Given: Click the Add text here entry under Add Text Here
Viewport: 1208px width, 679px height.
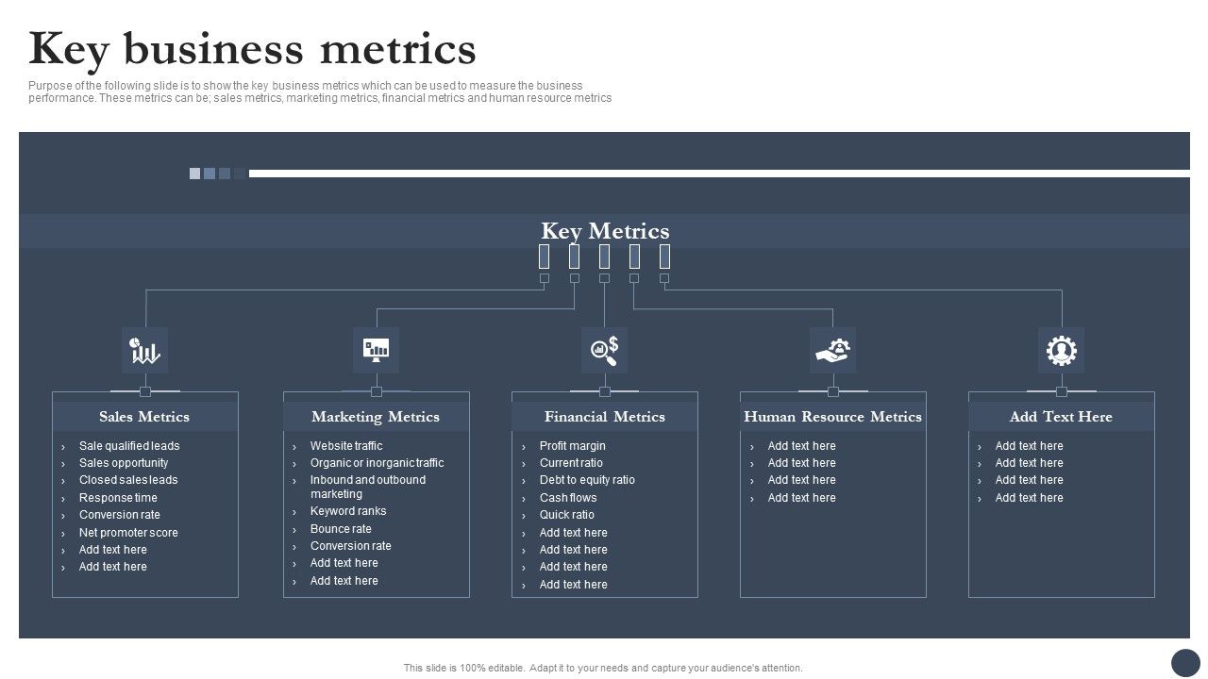Looking at the screenshot, I should click(x=1029, y=445).
